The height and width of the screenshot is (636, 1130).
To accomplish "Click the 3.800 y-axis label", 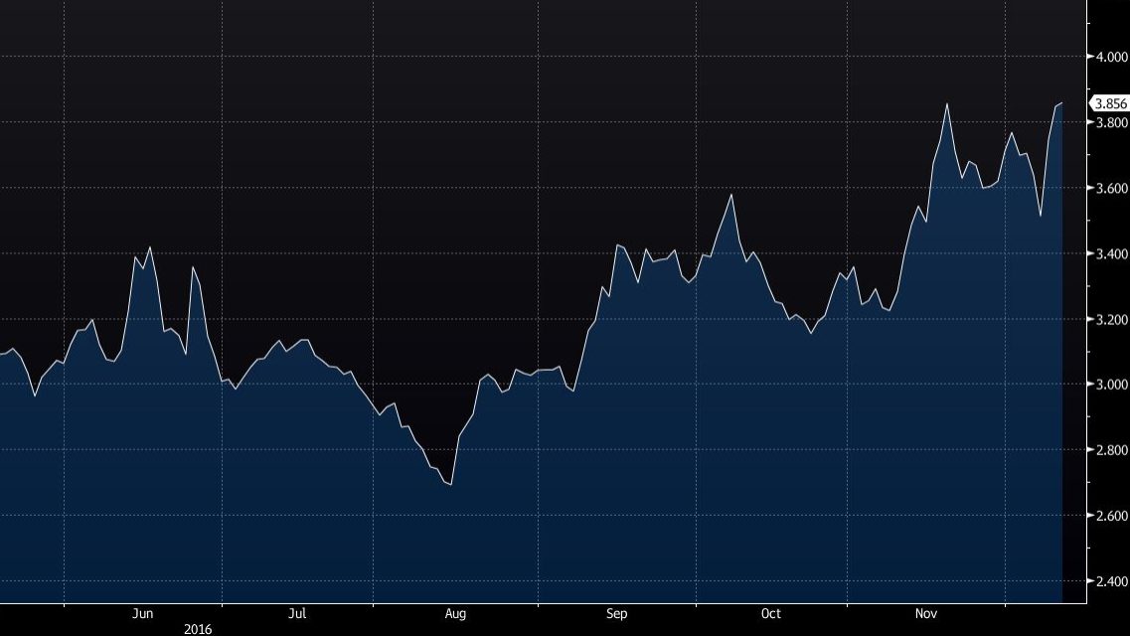I will pyautogui.click(x=1109, y=122).
